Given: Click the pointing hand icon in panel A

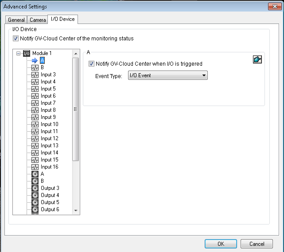Looking at the screenshot, I should click(257, 60).
